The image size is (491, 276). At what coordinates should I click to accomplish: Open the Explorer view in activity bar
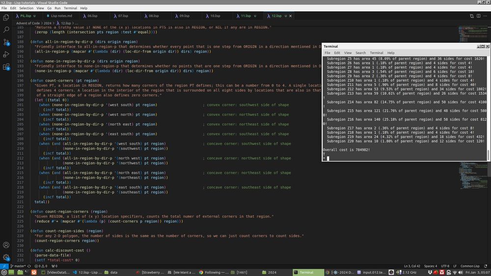tap(6, 17)
